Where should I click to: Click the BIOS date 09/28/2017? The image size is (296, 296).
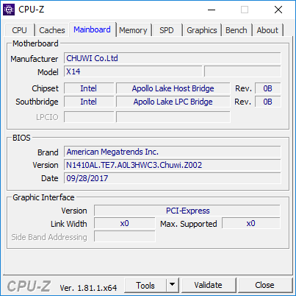173,178
